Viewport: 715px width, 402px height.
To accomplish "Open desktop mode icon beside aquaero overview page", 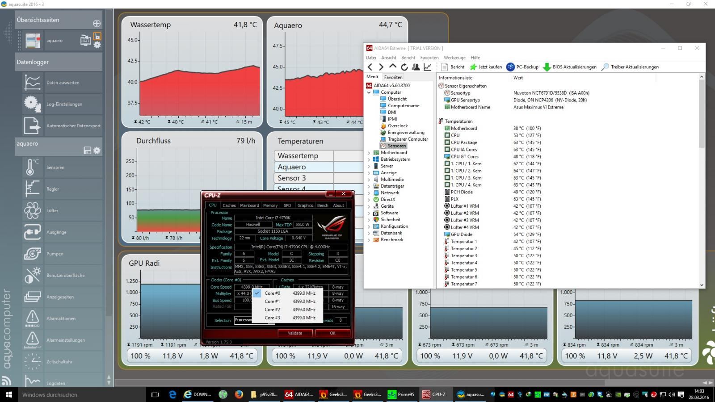I will tap(85, 40).
